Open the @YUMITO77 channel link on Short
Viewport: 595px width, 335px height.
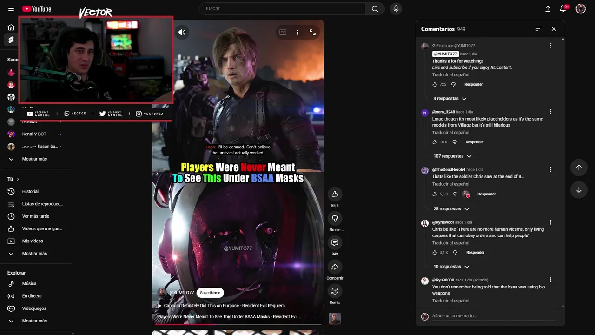coord(182,293)
